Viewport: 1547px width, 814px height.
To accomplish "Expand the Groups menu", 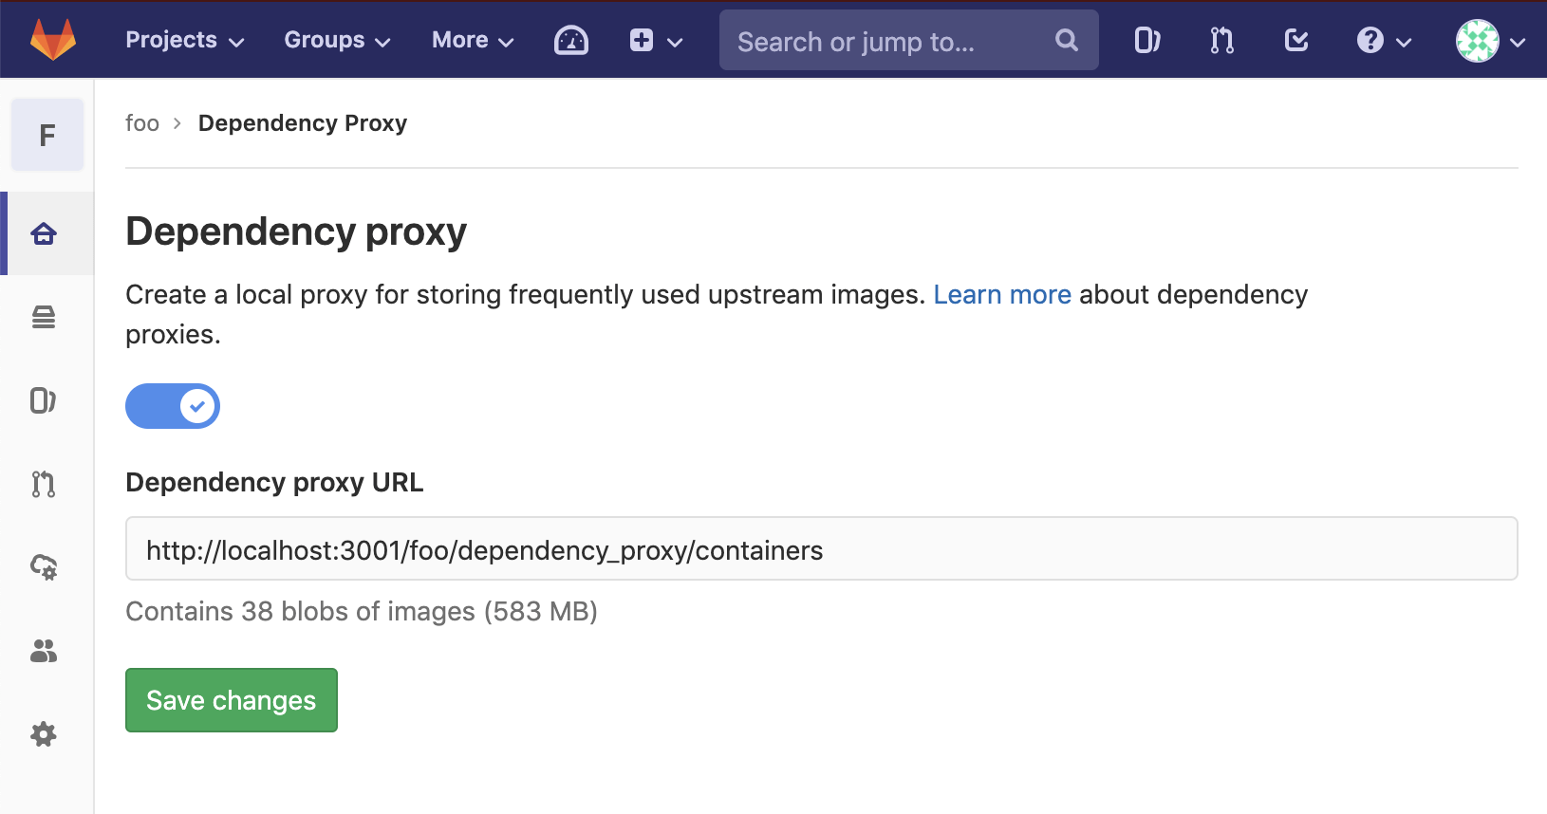I will coord(337,40).
